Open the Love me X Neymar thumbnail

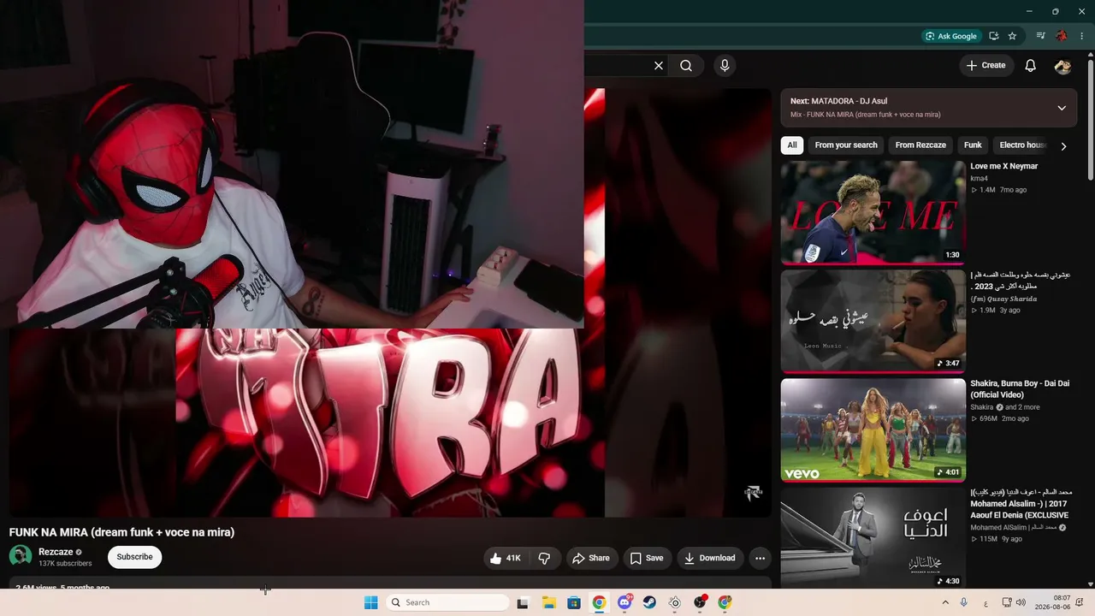pyautogui.click(x=873, y=213)
